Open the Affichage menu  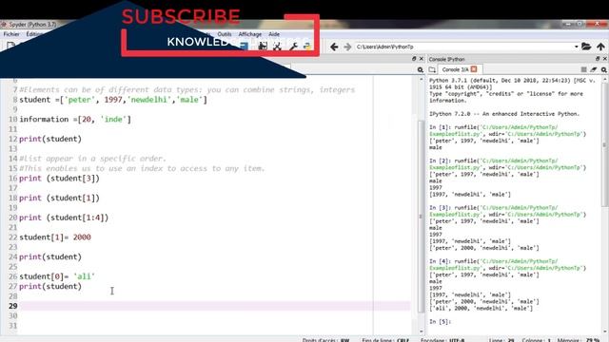pyautogui.click(x=249, y=34)
